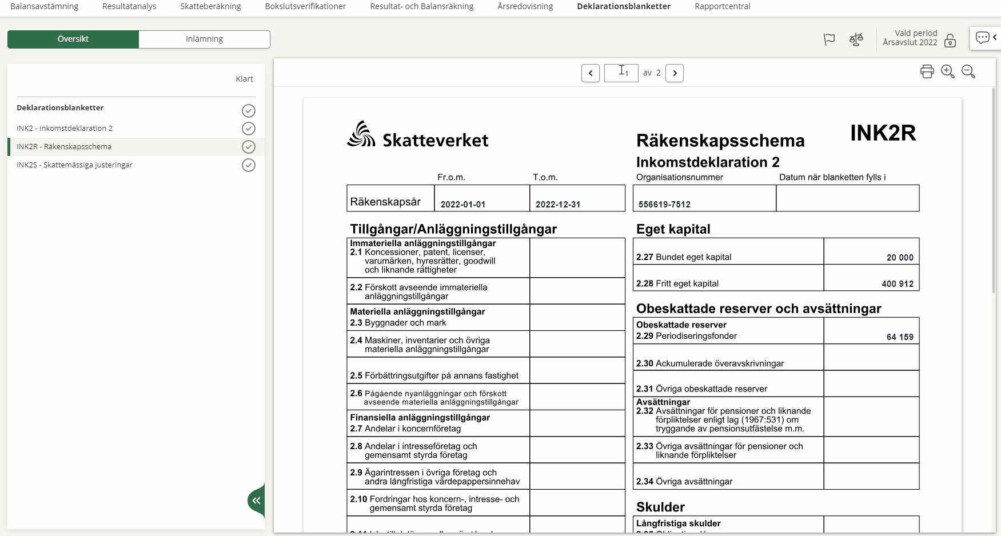This screenshot has height=536, width=1001.
Task: Toggle Klart check for INK2 Inkomstdeklaration 2
Action: (x=248, y=129)
